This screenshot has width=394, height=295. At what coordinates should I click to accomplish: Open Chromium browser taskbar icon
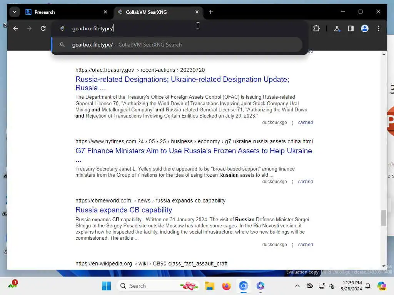244,286
